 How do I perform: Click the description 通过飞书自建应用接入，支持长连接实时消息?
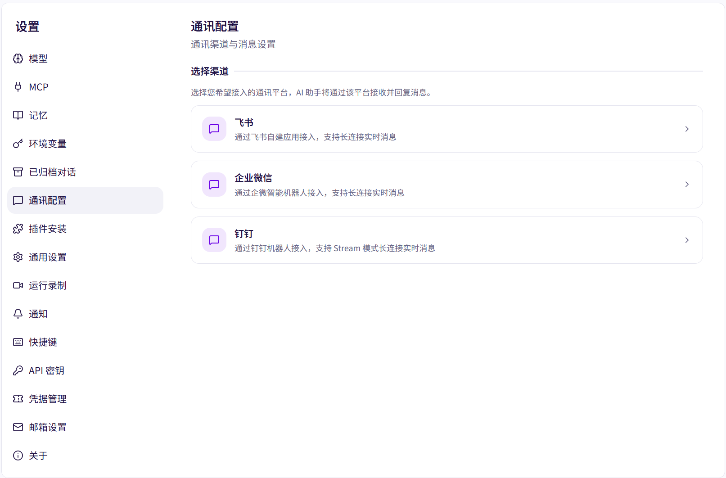(316, 137)
